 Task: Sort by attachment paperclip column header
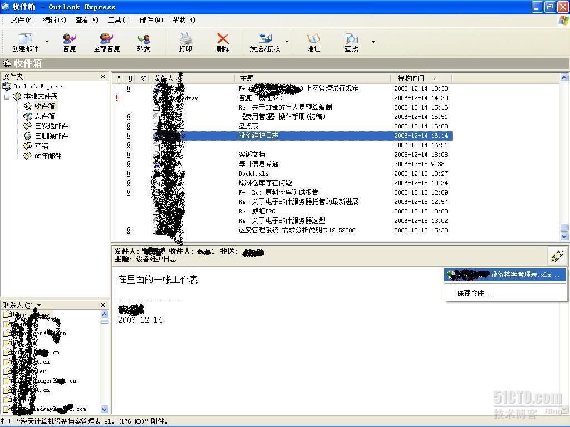(130, 78)
